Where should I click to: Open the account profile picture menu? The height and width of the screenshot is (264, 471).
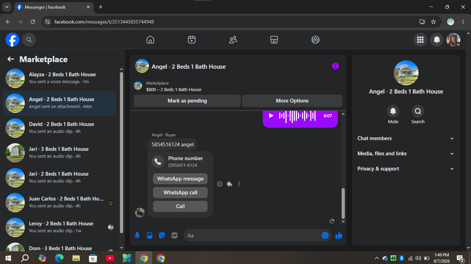click(453, 40)
